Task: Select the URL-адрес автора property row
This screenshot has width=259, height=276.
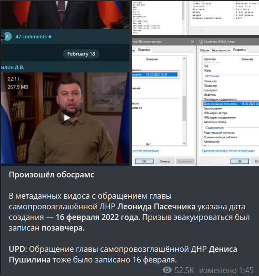Action: (216, 113)
